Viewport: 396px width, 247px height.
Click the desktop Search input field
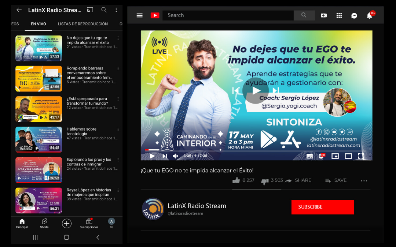pyautogui.click(x=228, y=15)
